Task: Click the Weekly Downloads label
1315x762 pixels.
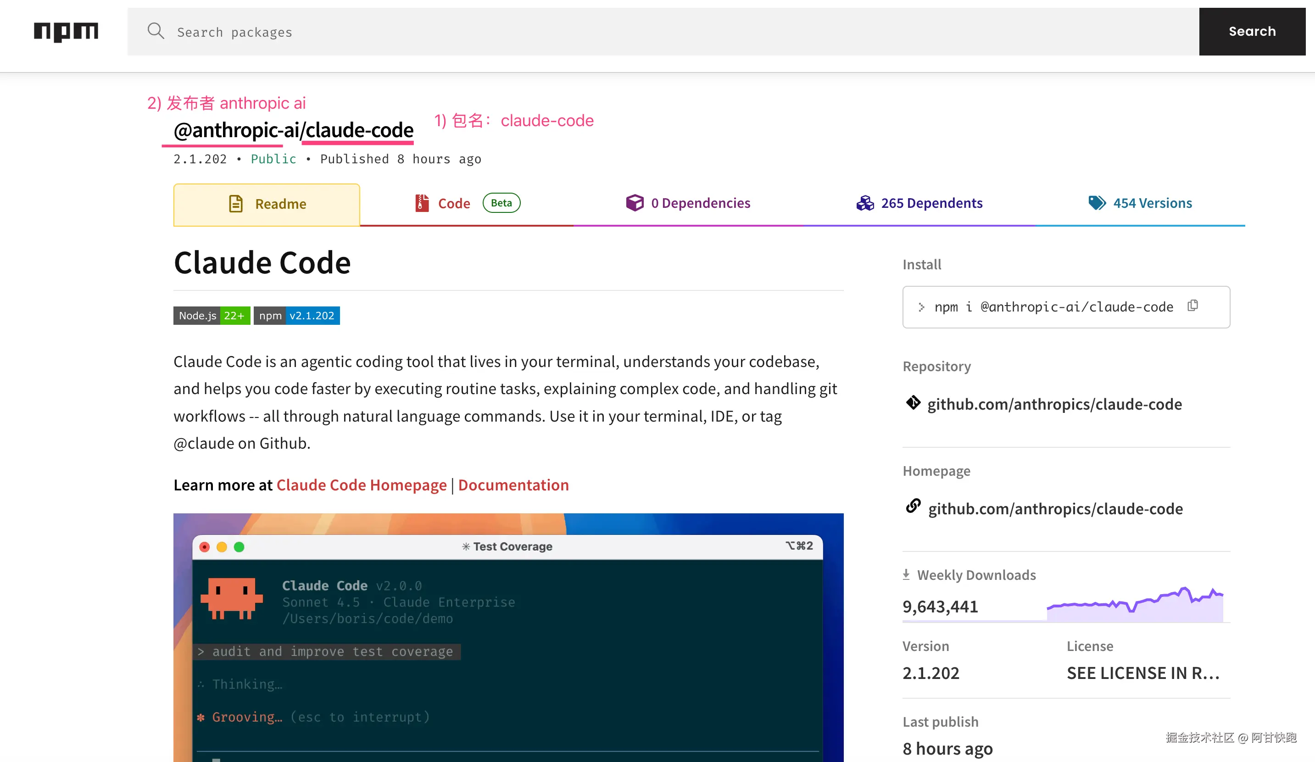Action: pyautogui.click(x=976, y=575)
